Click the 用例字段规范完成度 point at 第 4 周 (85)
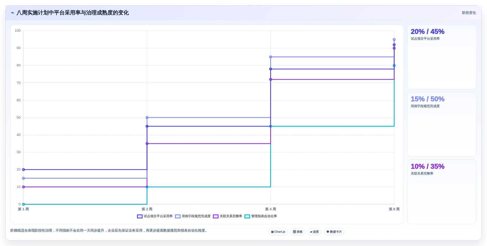The height and width of the screenshot is (246, 487). (270, 57)
